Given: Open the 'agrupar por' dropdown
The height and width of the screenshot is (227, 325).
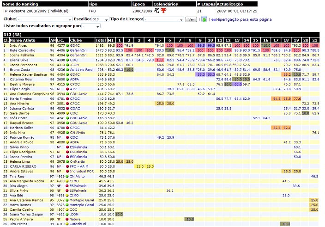Looking at the screenshot, I should [x=91, y=26].
